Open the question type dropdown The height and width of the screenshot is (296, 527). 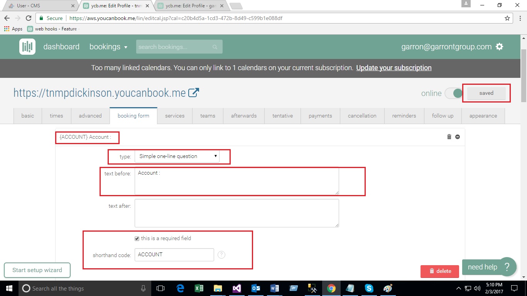[177, 156]
